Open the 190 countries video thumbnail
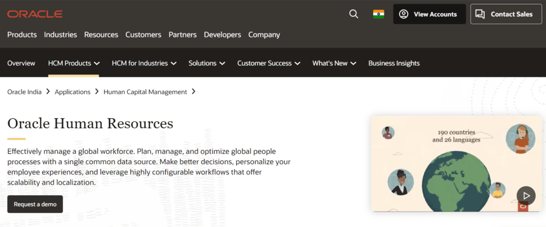Image resolution: width=546 pixels, height=227 pixels. (456, 164)
